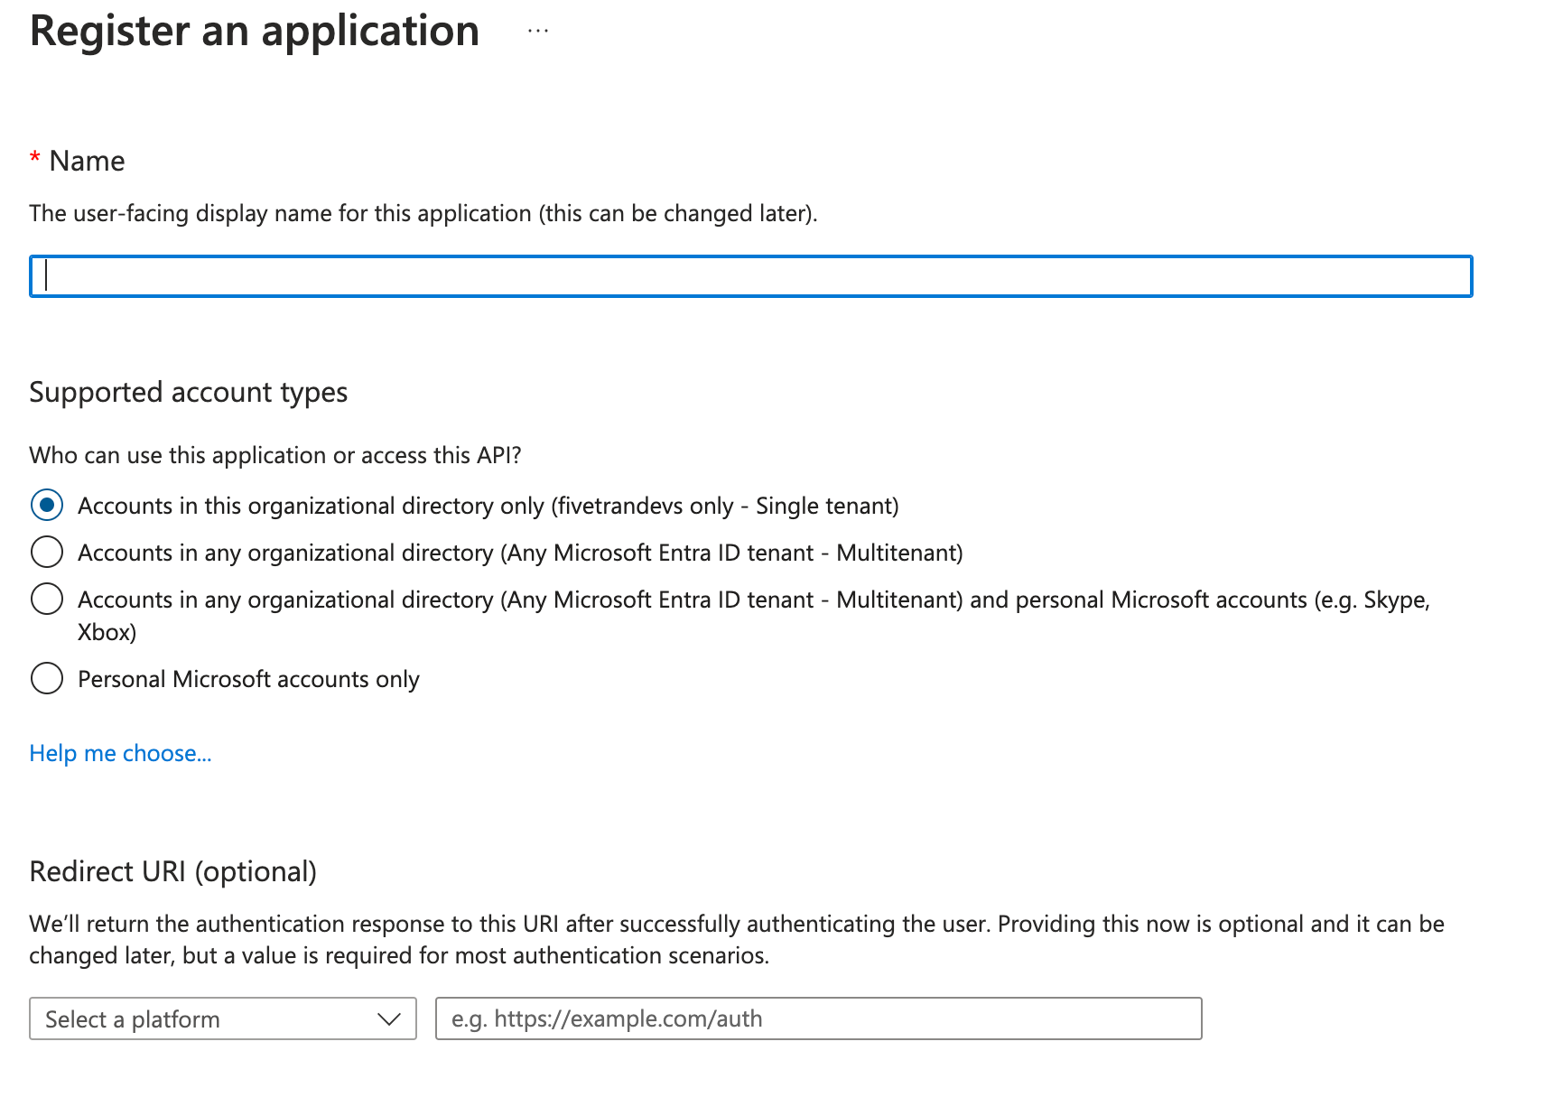Click the user-facing display name description

tap(423, 214)
